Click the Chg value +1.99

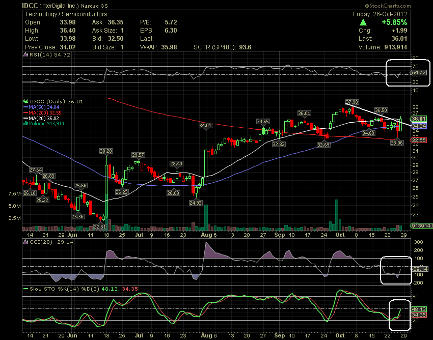(x=399, y=31)
